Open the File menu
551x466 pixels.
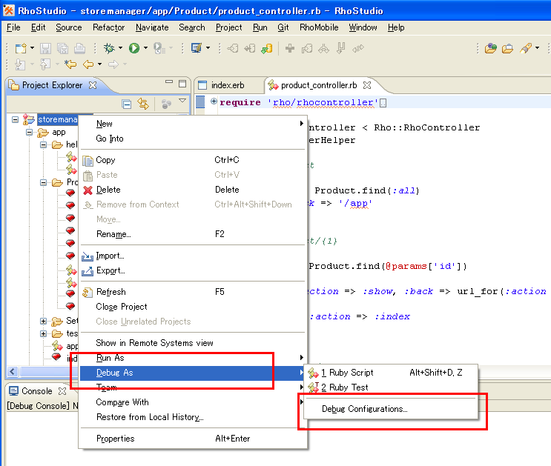click(13, 27)
